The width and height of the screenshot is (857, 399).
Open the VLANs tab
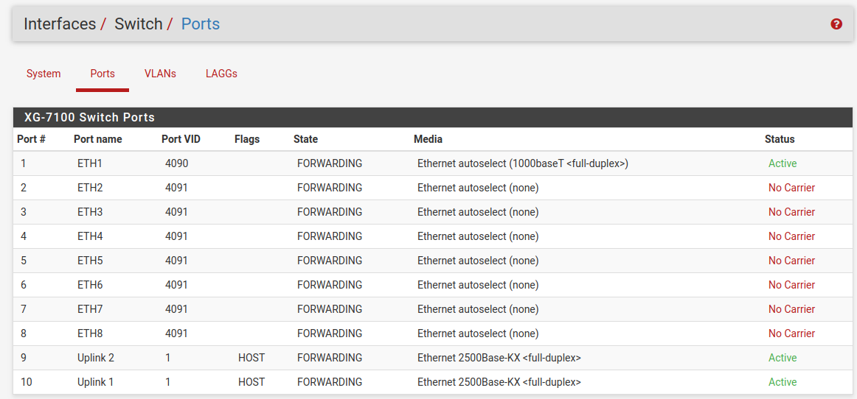point(160,74)
